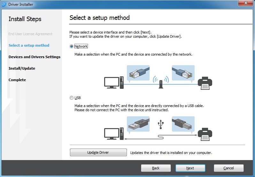The width and height of the screenshot is (255, 177).
Task: Click the computer icon in USB diagram
Action: 114,134
